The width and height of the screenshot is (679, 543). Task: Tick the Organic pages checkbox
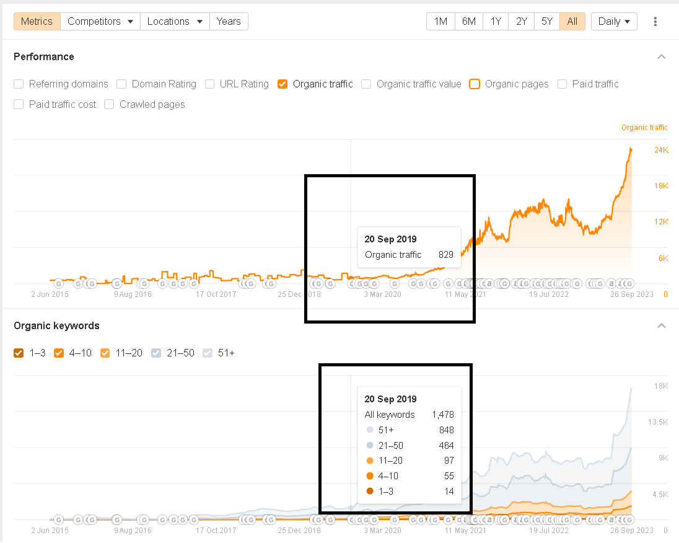tap(475, 84)
